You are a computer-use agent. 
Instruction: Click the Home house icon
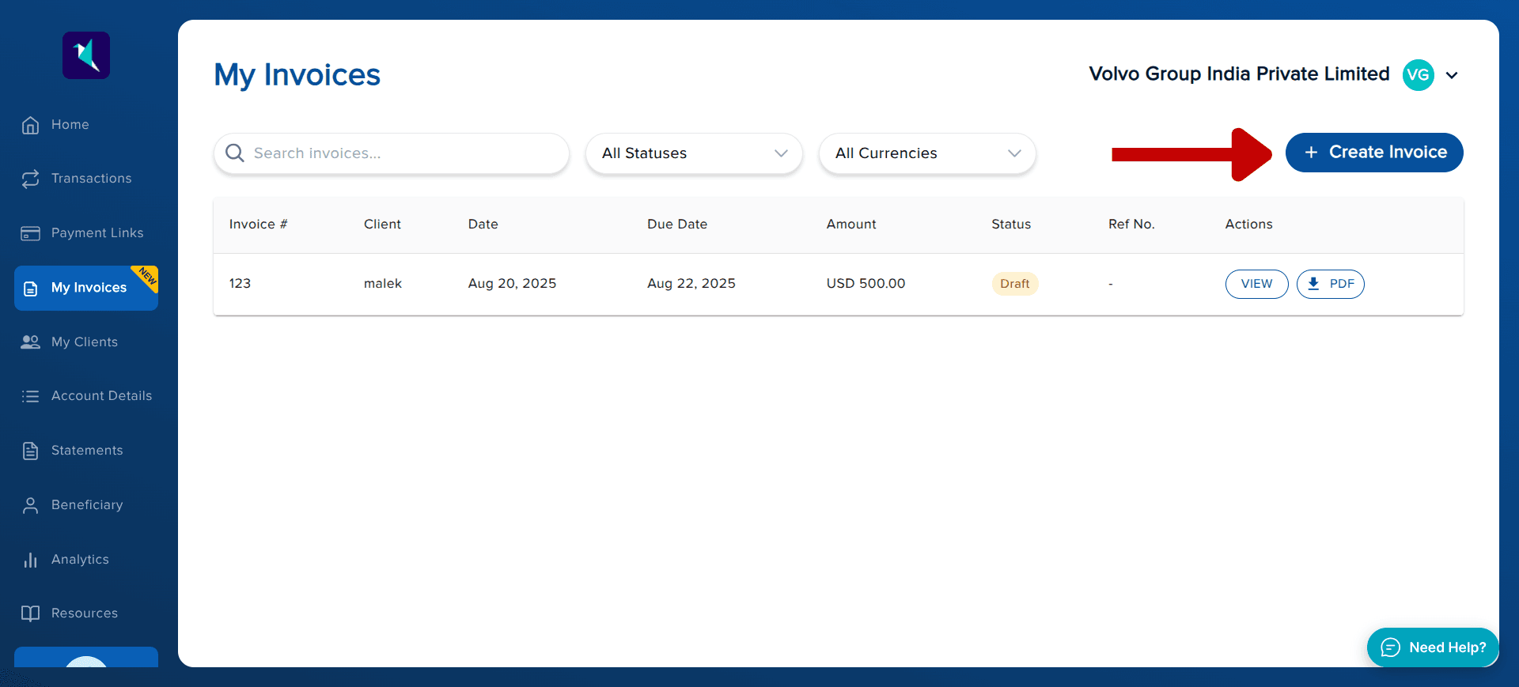coord(30,125)
